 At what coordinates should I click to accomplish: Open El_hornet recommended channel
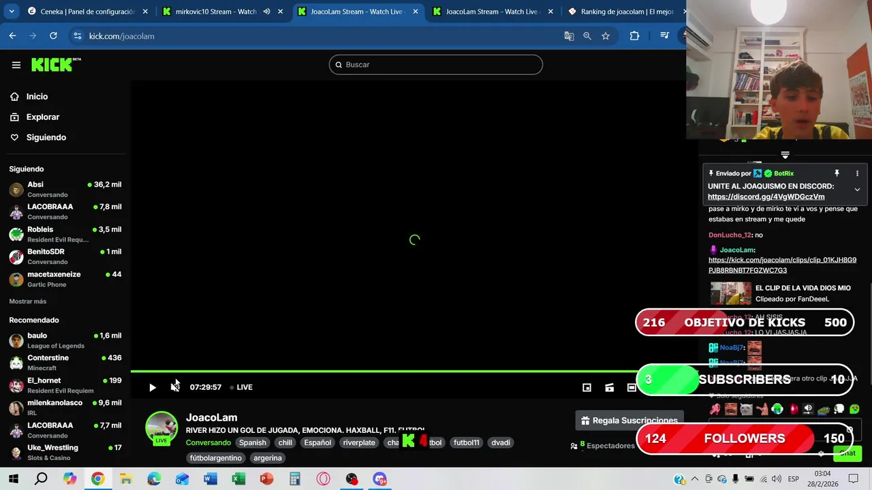point(65,385)
